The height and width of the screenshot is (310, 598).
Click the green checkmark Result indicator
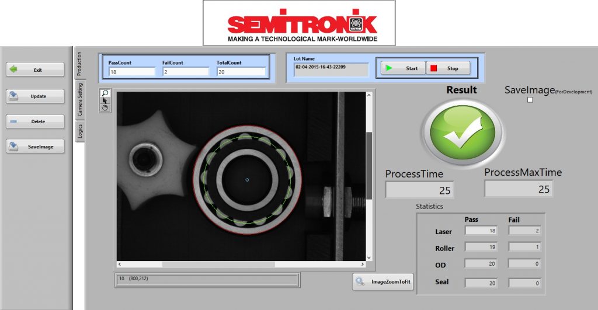click(463, 131)
